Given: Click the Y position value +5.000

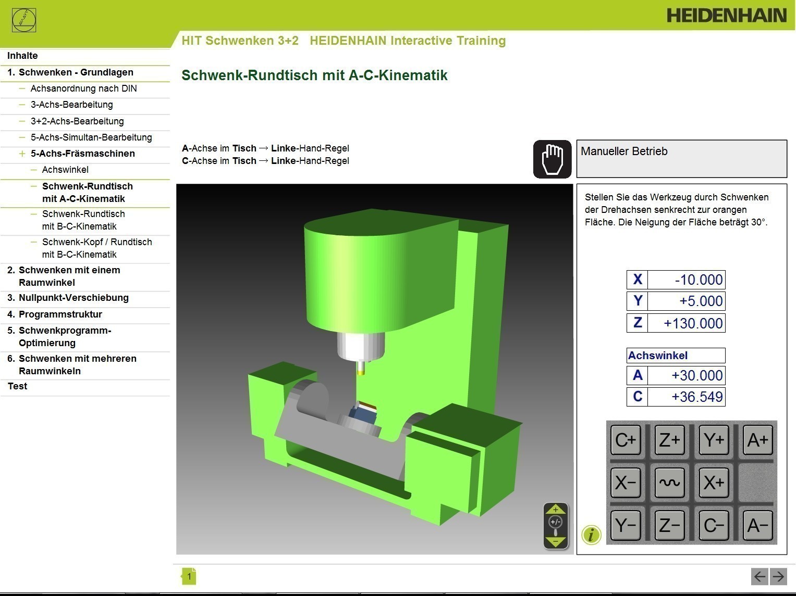Looking at the screenshot, I should [x=686, y=301].
